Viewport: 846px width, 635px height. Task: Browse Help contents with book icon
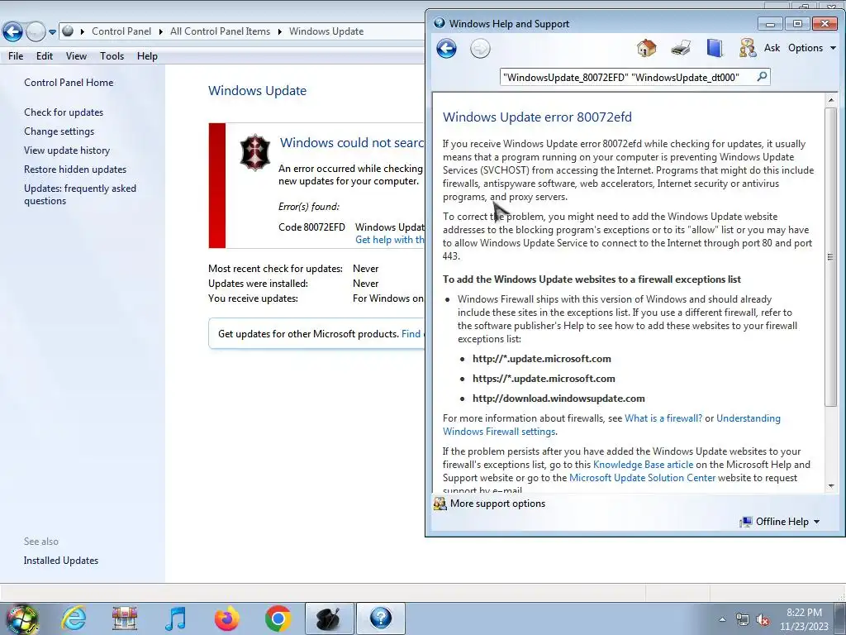[715, 48]
